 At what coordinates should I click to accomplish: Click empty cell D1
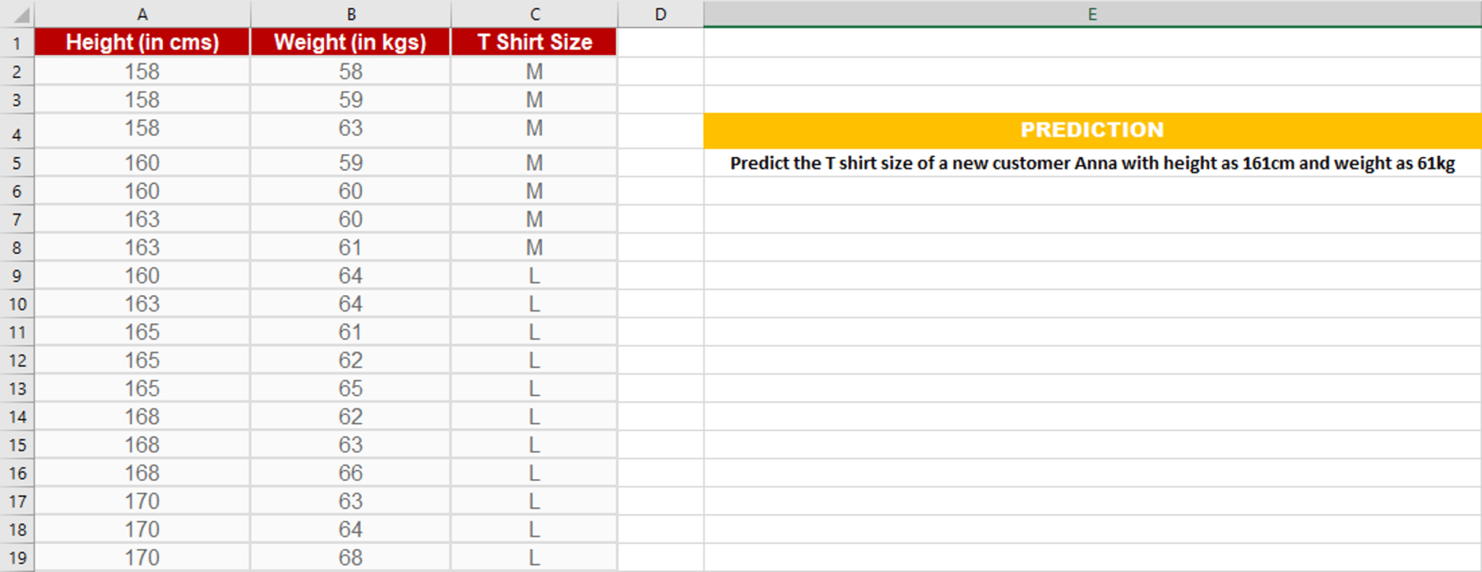click(x=661, y=42)
